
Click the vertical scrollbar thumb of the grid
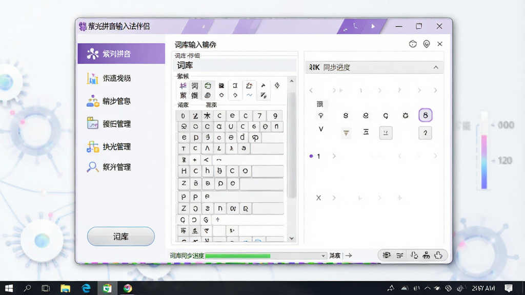point(292,144)
